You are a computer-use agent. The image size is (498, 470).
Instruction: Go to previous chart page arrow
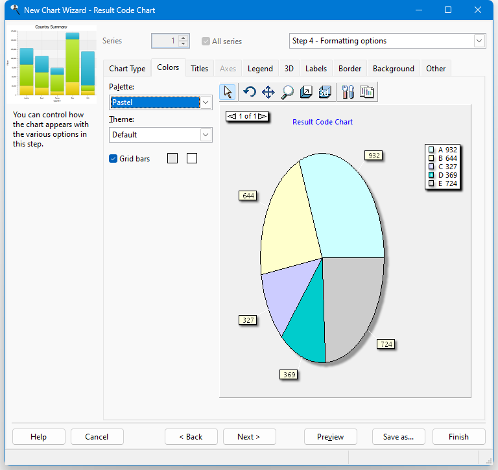tap(232, 116)
